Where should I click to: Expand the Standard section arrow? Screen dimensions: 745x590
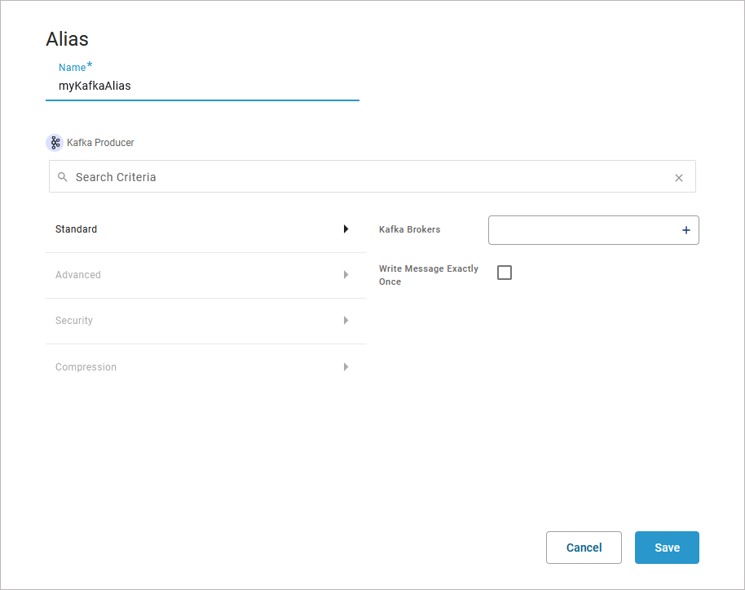coord(346,229)
